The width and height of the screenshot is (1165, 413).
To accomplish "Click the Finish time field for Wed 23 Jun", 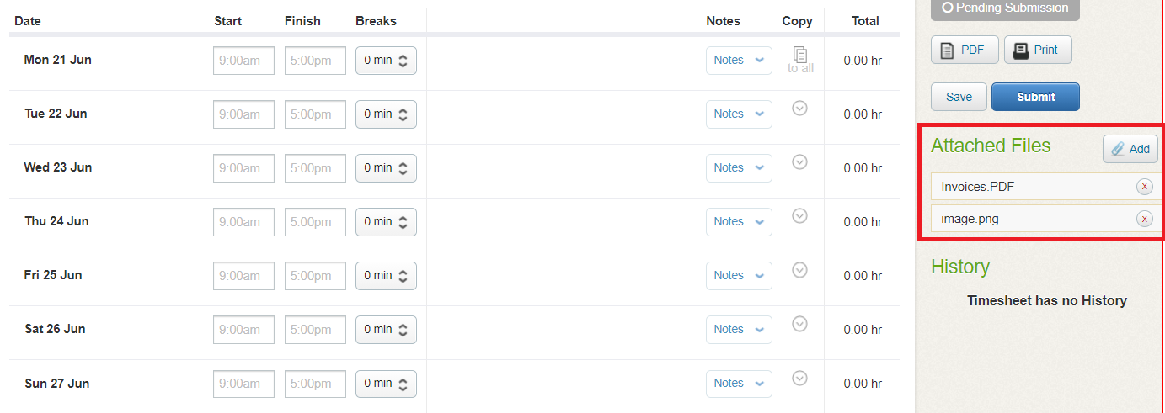I will [x=315, y=168].
